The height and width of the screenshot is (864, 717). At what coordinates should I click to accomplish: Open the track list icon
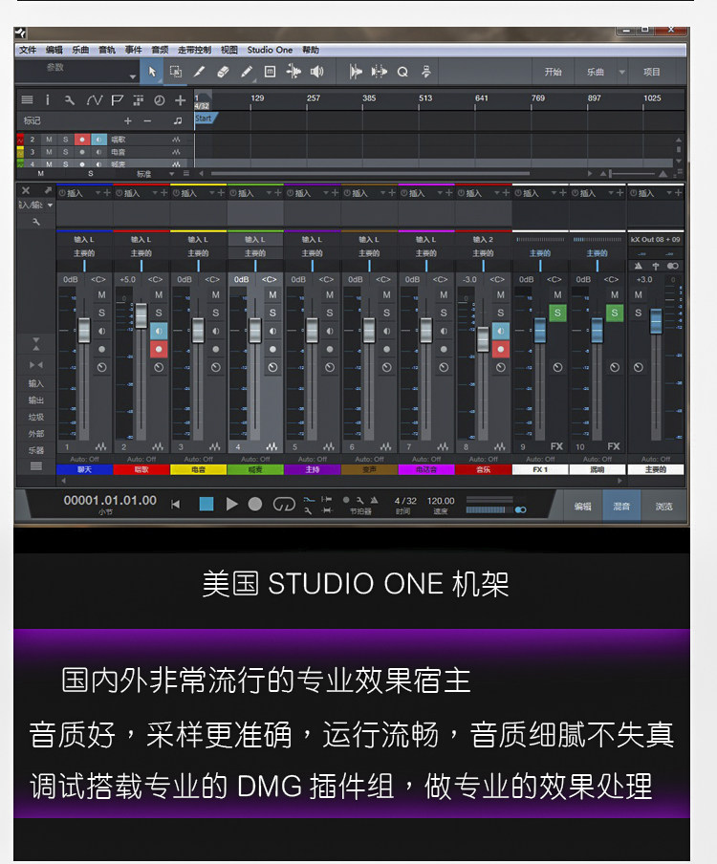[27, 99]
